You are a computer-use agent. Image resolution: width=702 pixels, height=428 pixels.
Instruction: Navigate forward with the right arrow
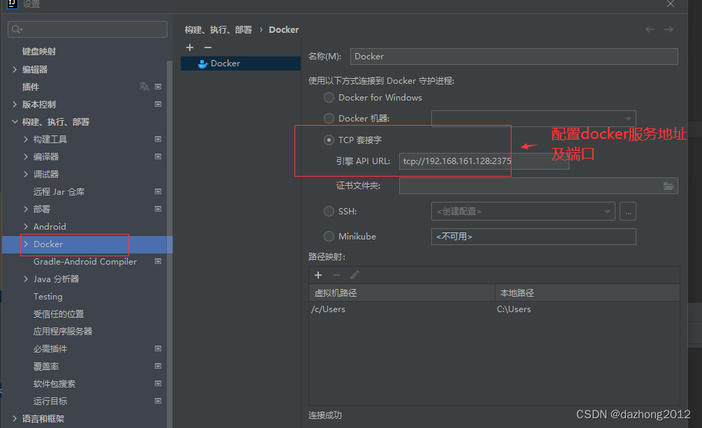[669, 29]
